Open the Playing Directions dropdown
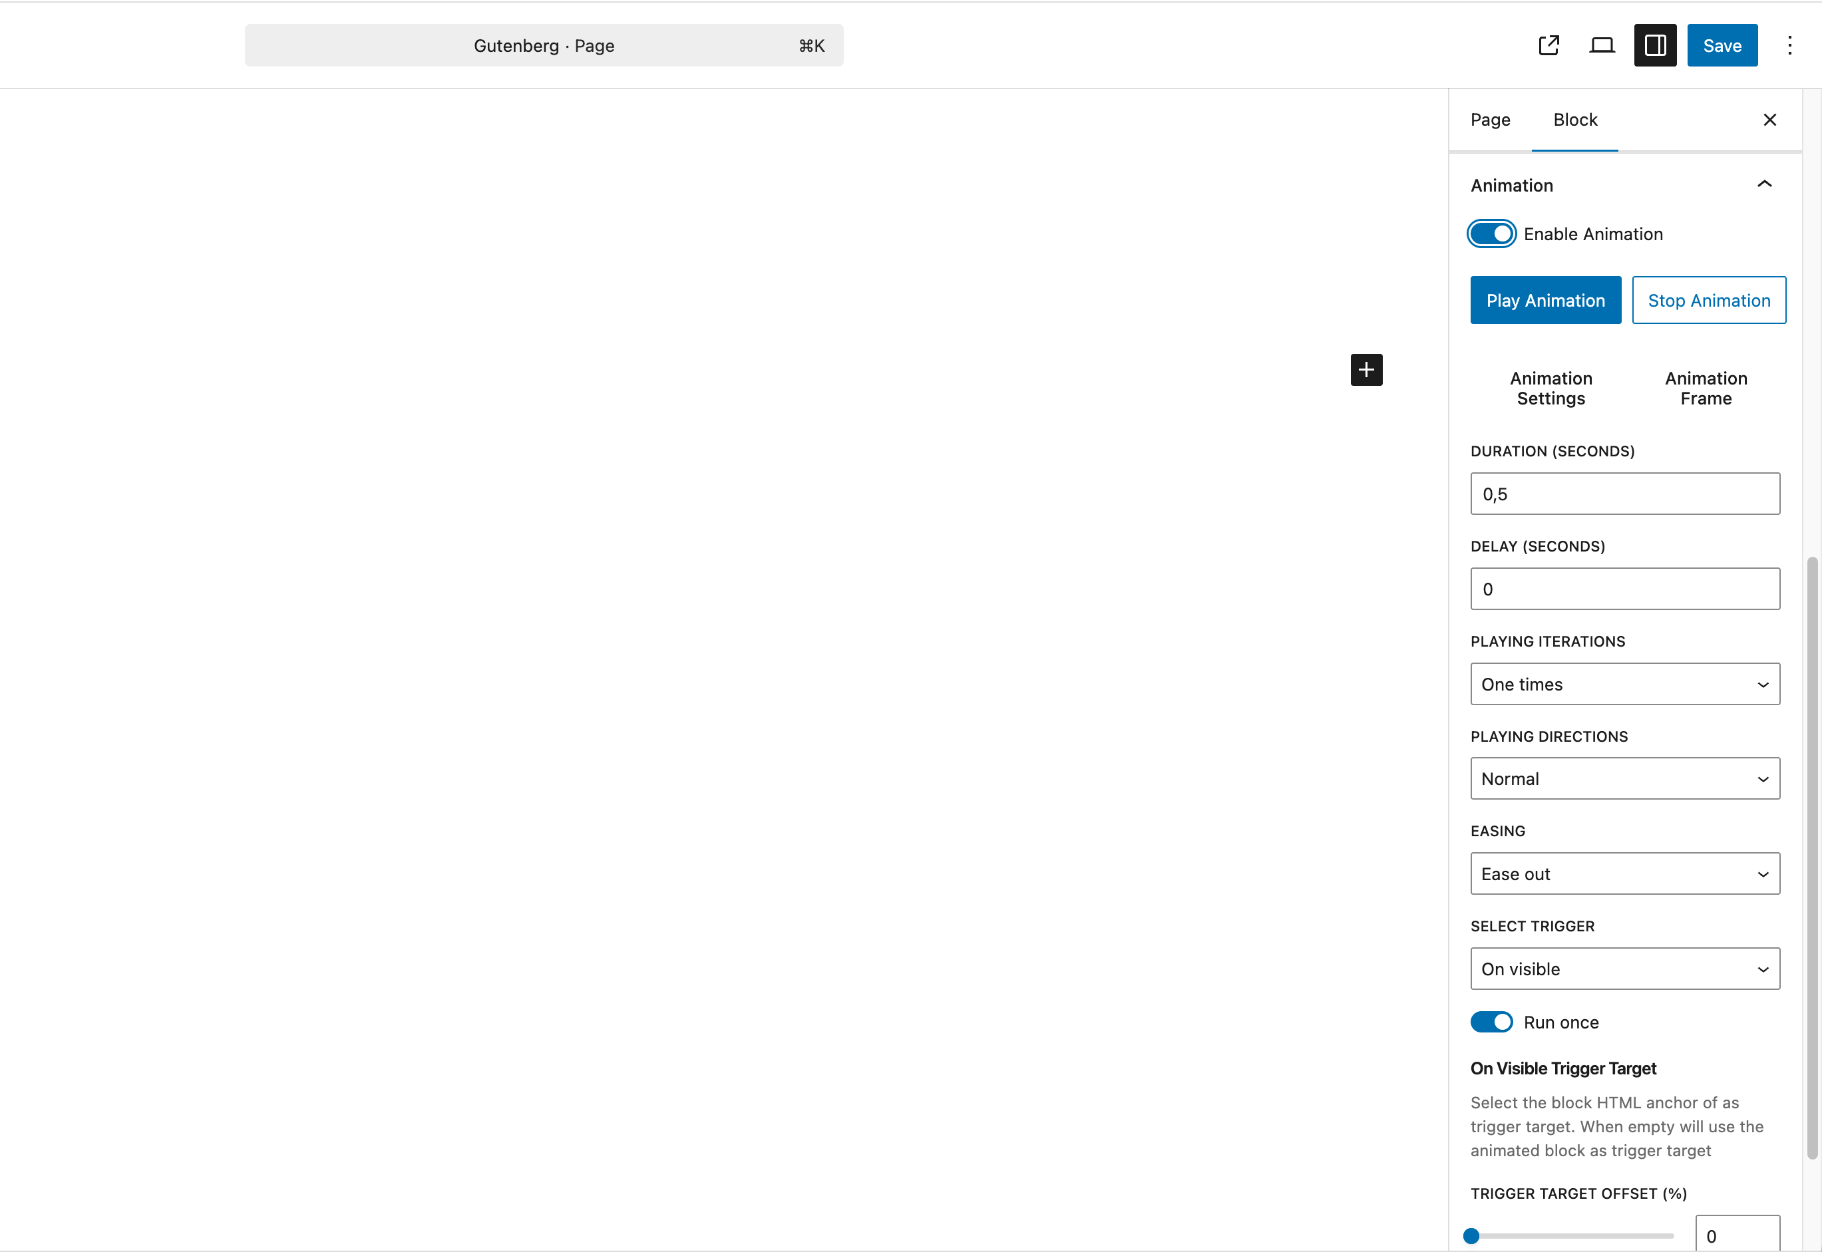 coord(1624,779)
